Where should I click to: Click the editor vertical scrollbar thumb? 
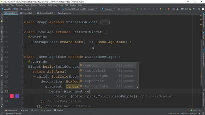pyautogui.click(x=201, y=63)
